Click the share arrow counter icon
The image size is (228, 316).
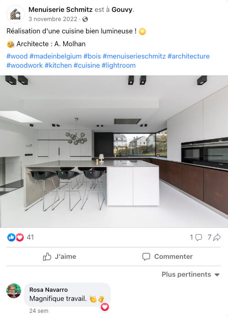pos(214,237)
